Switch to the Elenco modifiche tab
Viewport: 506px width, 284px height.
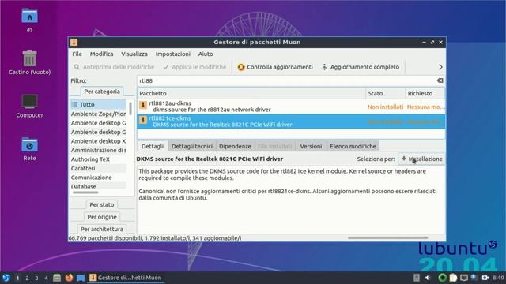[353, 146]
